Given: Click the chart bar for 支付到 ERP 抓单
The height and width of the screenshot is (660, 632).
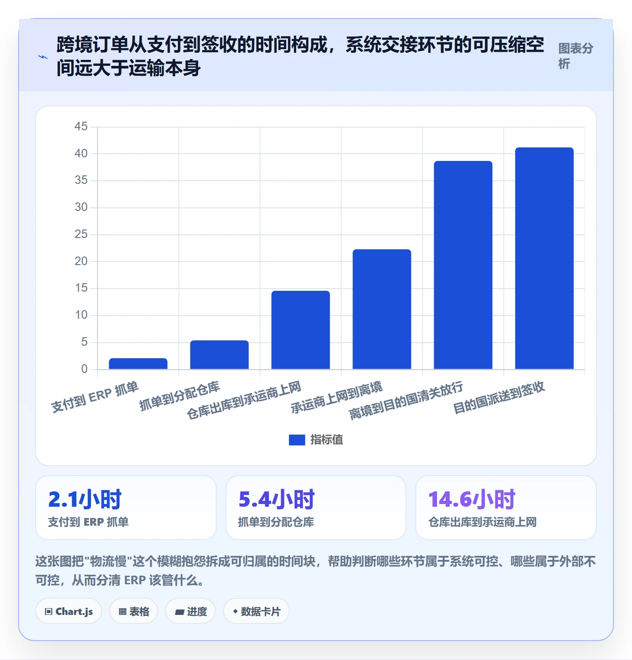Looking at the screenshot, I should click(138, 364).
